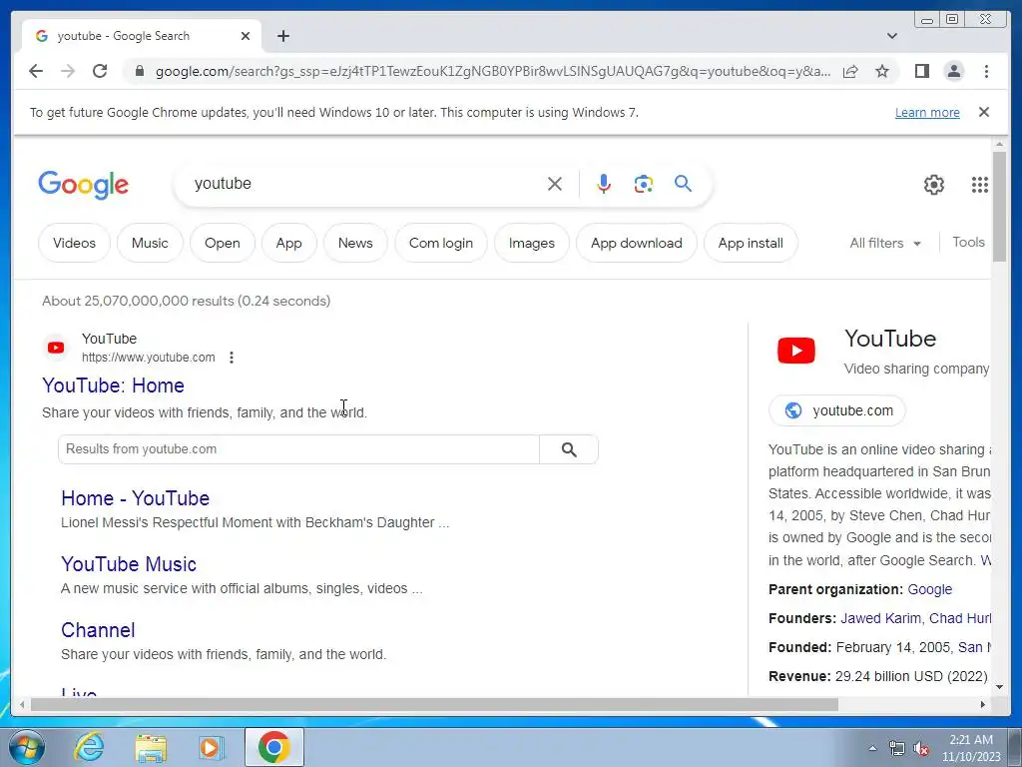
Task: Open the tab search chevron
Action: tap(892, 36)
